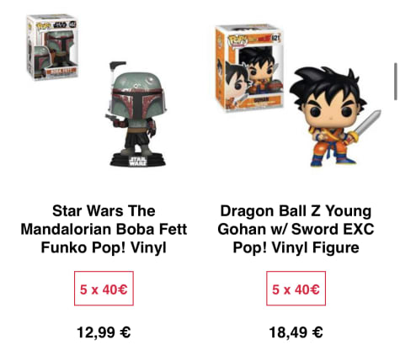Screen dimensions: 400x345
Task: Click the 5 x 40€ badge under Boba Fett
Action: (x=104, y=288)
